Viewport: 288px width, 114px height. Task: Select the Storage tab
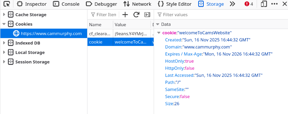pos(211,4)
